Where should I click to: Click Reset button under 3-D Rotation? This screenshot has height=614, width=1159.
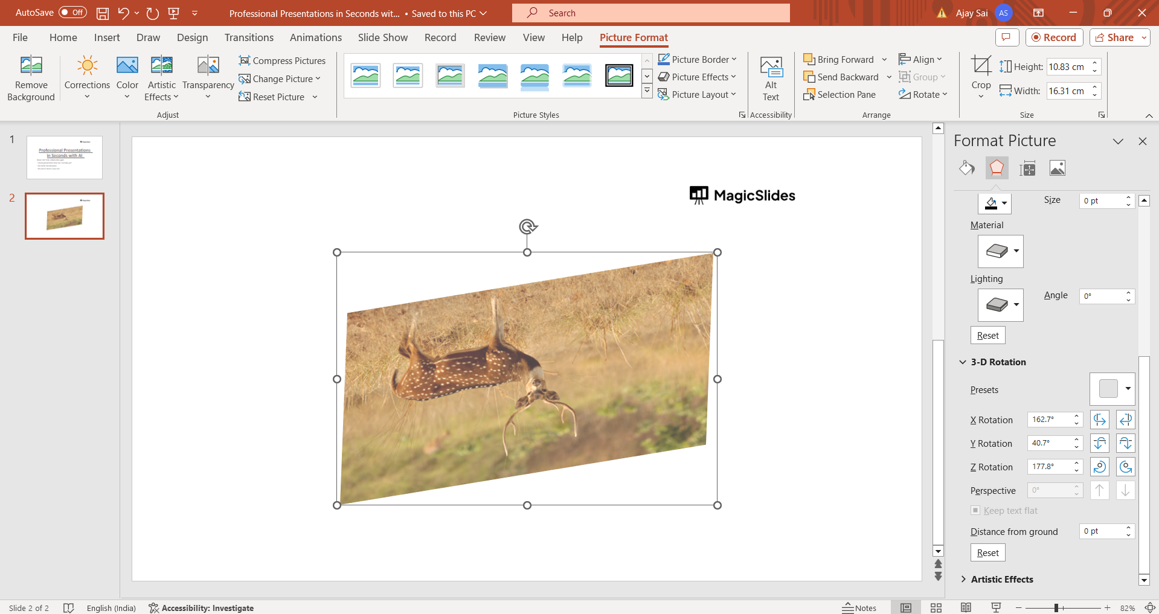[987, 552]
